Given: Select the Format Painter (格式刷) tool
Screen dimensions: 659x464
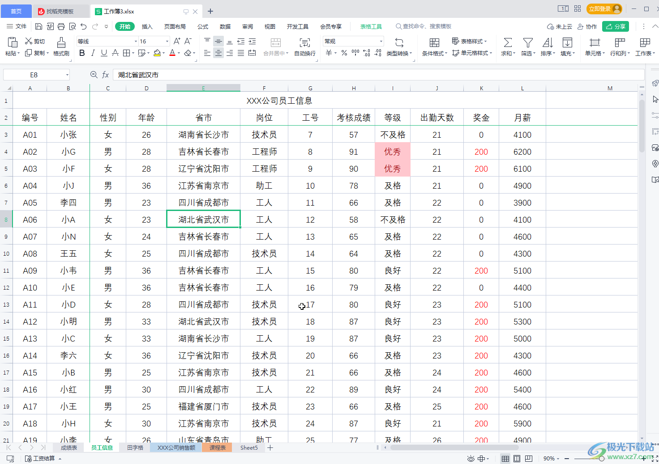Looking at the screenshot, I should click(x=61, y=46).
